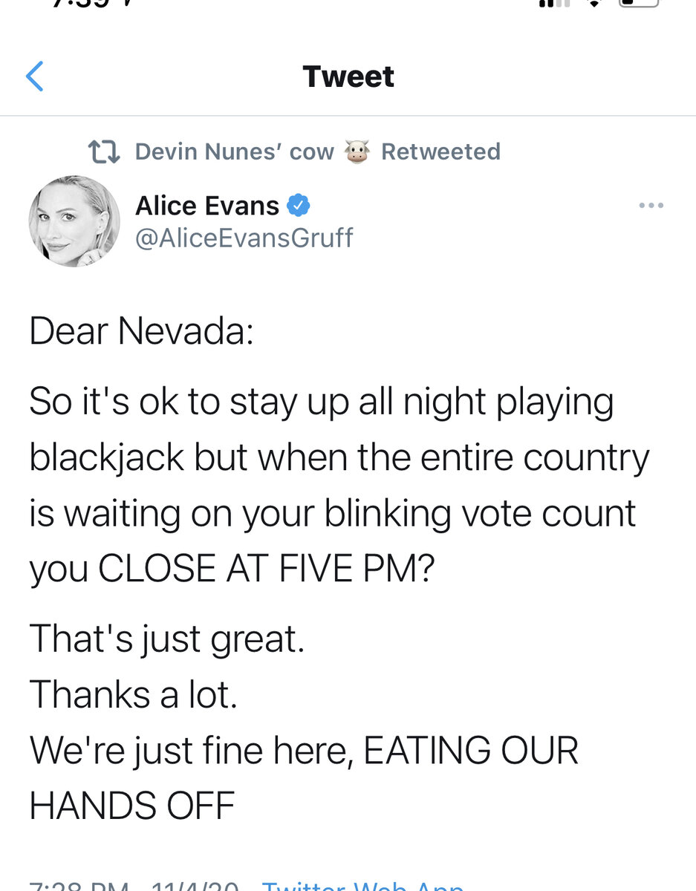Open the three-dot tweet options menu
696x891 pixels.
tap(651, 206)
